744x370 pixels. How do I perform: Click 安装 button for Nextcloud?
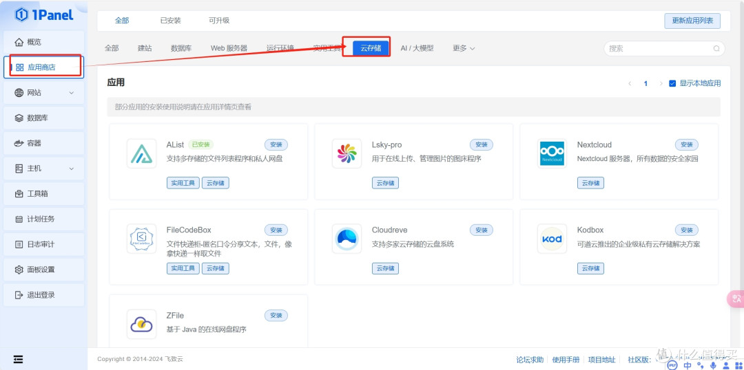point(687,145)
